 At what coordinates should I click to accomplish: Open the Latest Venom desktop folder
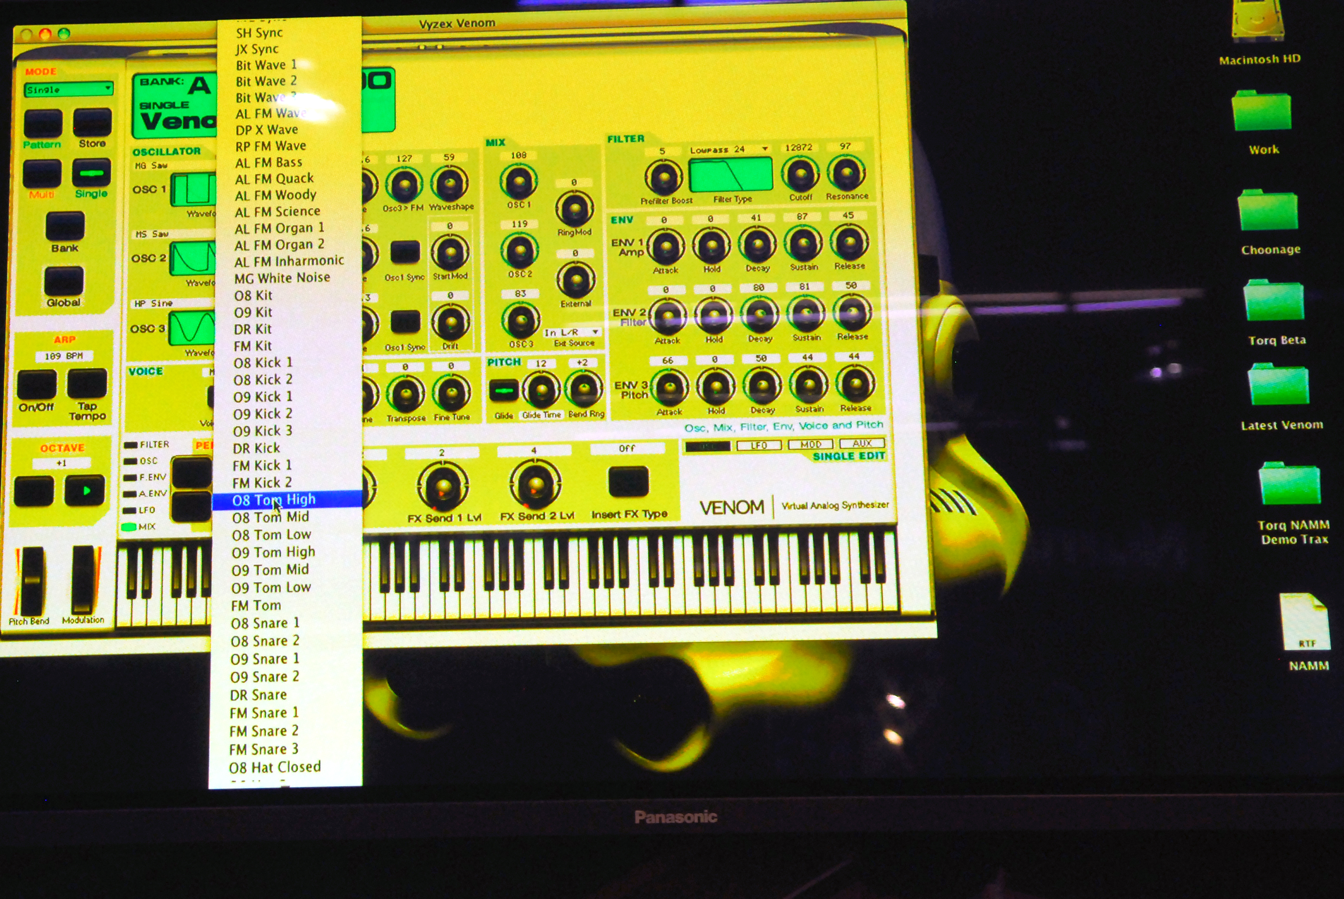point(1279,386)
